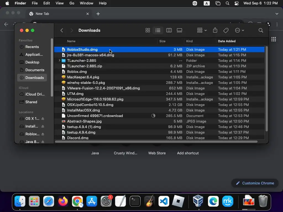Select Downloads in Finder sidebar
The height and width of the screenshot is (212, 283).
(x=32, y=78)
